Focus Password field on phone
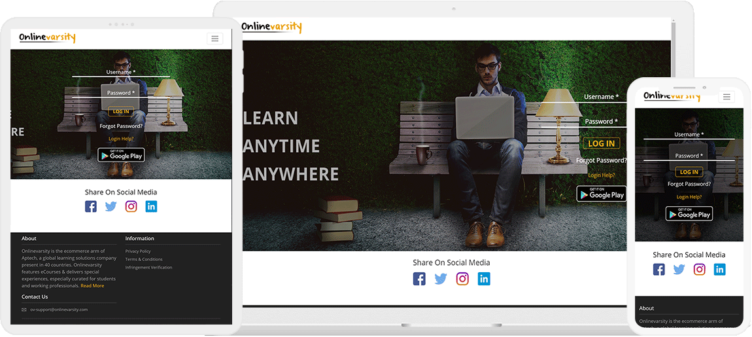Viewport: 752px width, 337px height. [x=689, y=156]
